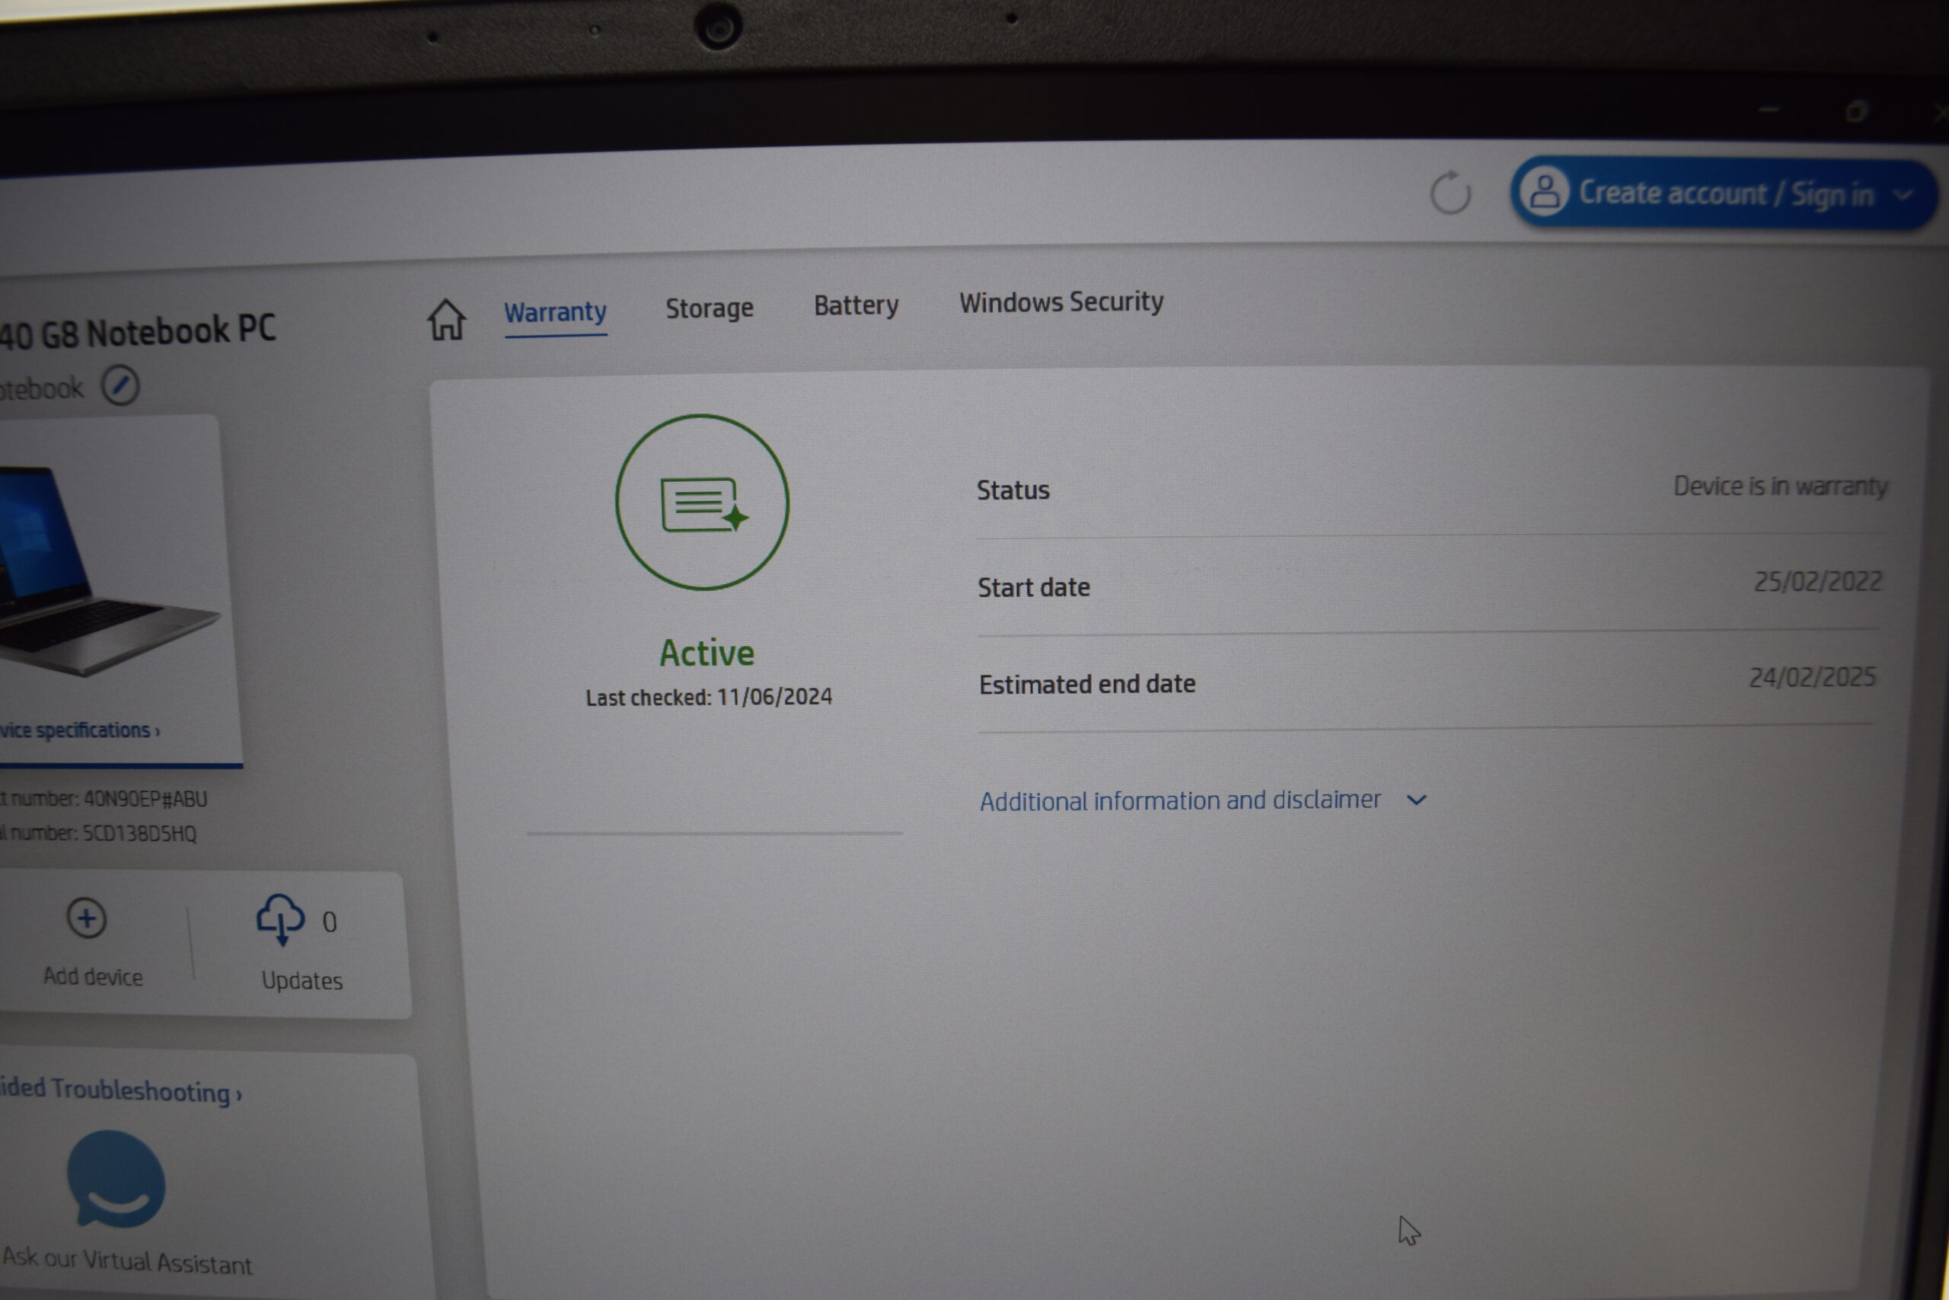
Task: Open the sign-in dropdown chevron
Action: click(x=1904, y=196)
